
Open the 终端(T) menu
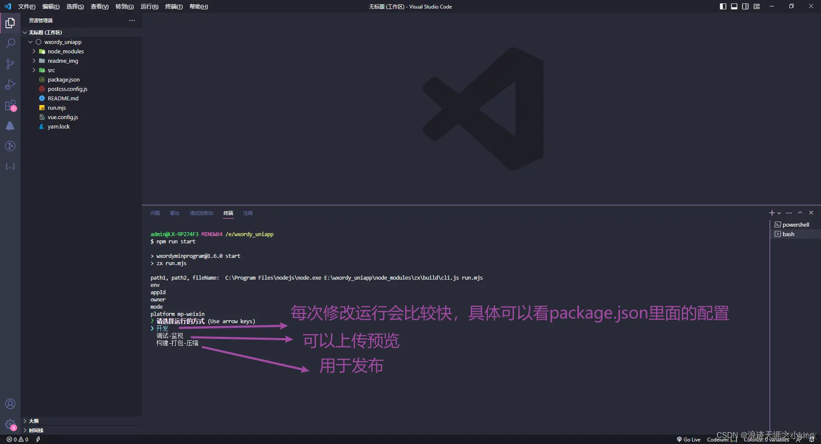pos(174,6)
